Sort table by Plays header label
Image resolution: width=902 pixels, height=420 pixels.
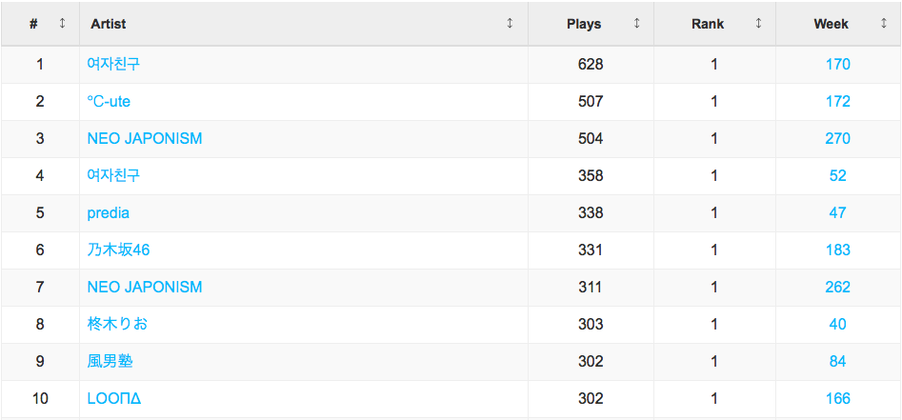[x=584, y=24]
